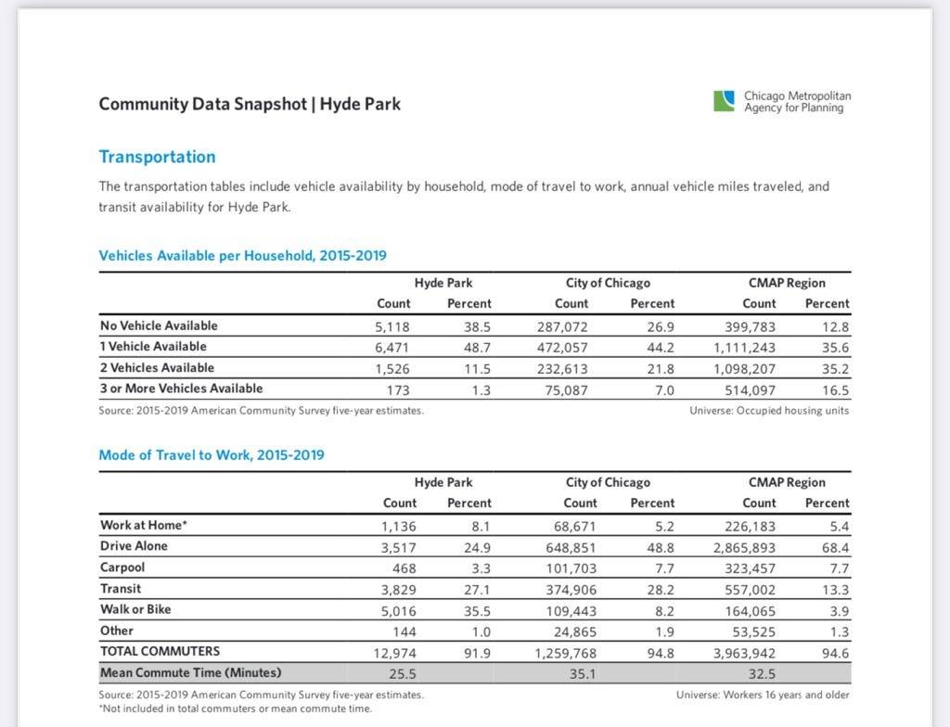Click 'Hyde Park' header in vehicles table
Viewport: 950px width, 727px height.
(443, 283)
